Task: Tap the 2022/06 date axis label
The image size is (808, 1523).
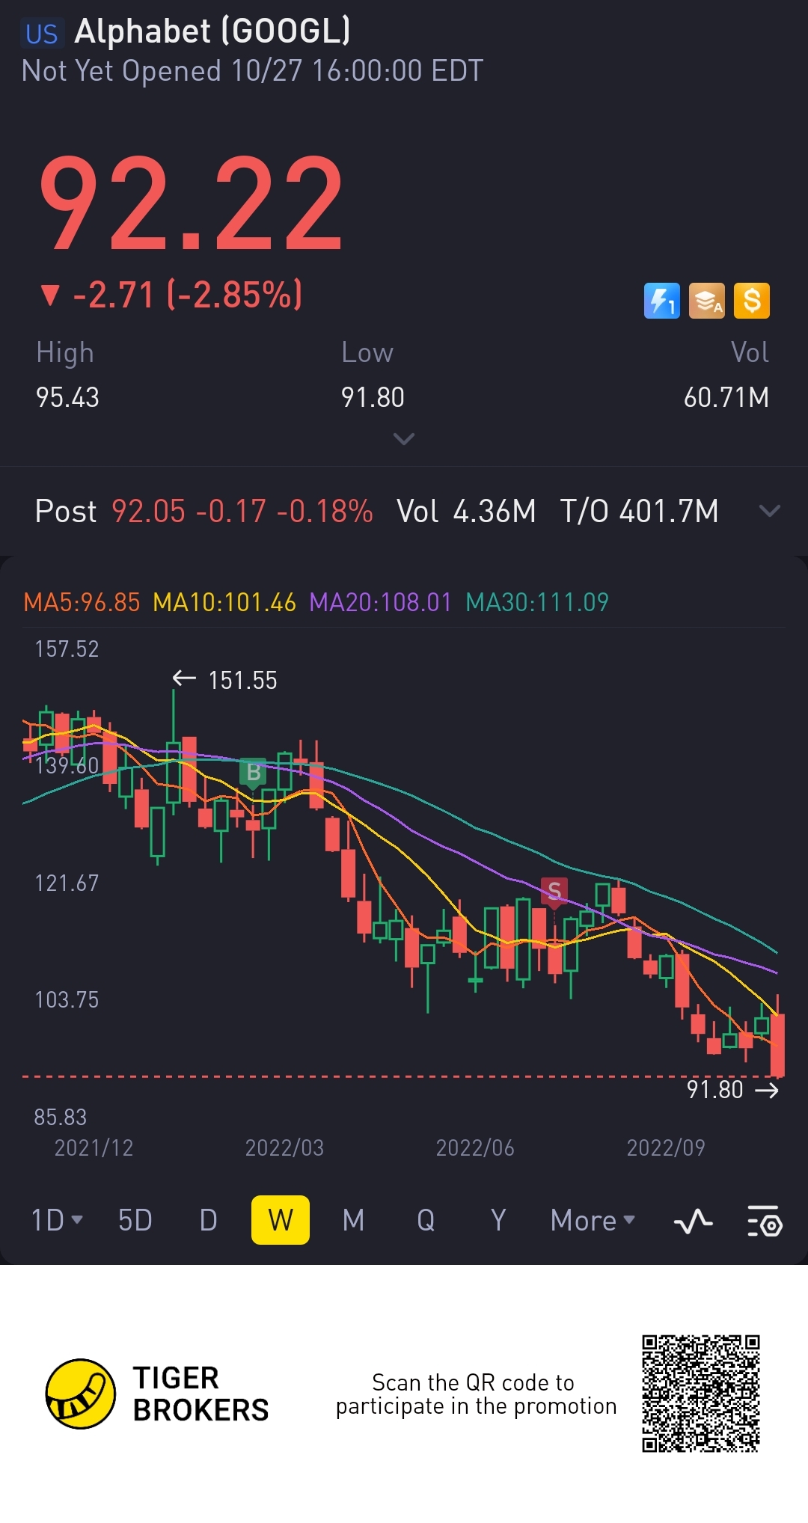Action: pyautogui.click(x=475, y=1147)
